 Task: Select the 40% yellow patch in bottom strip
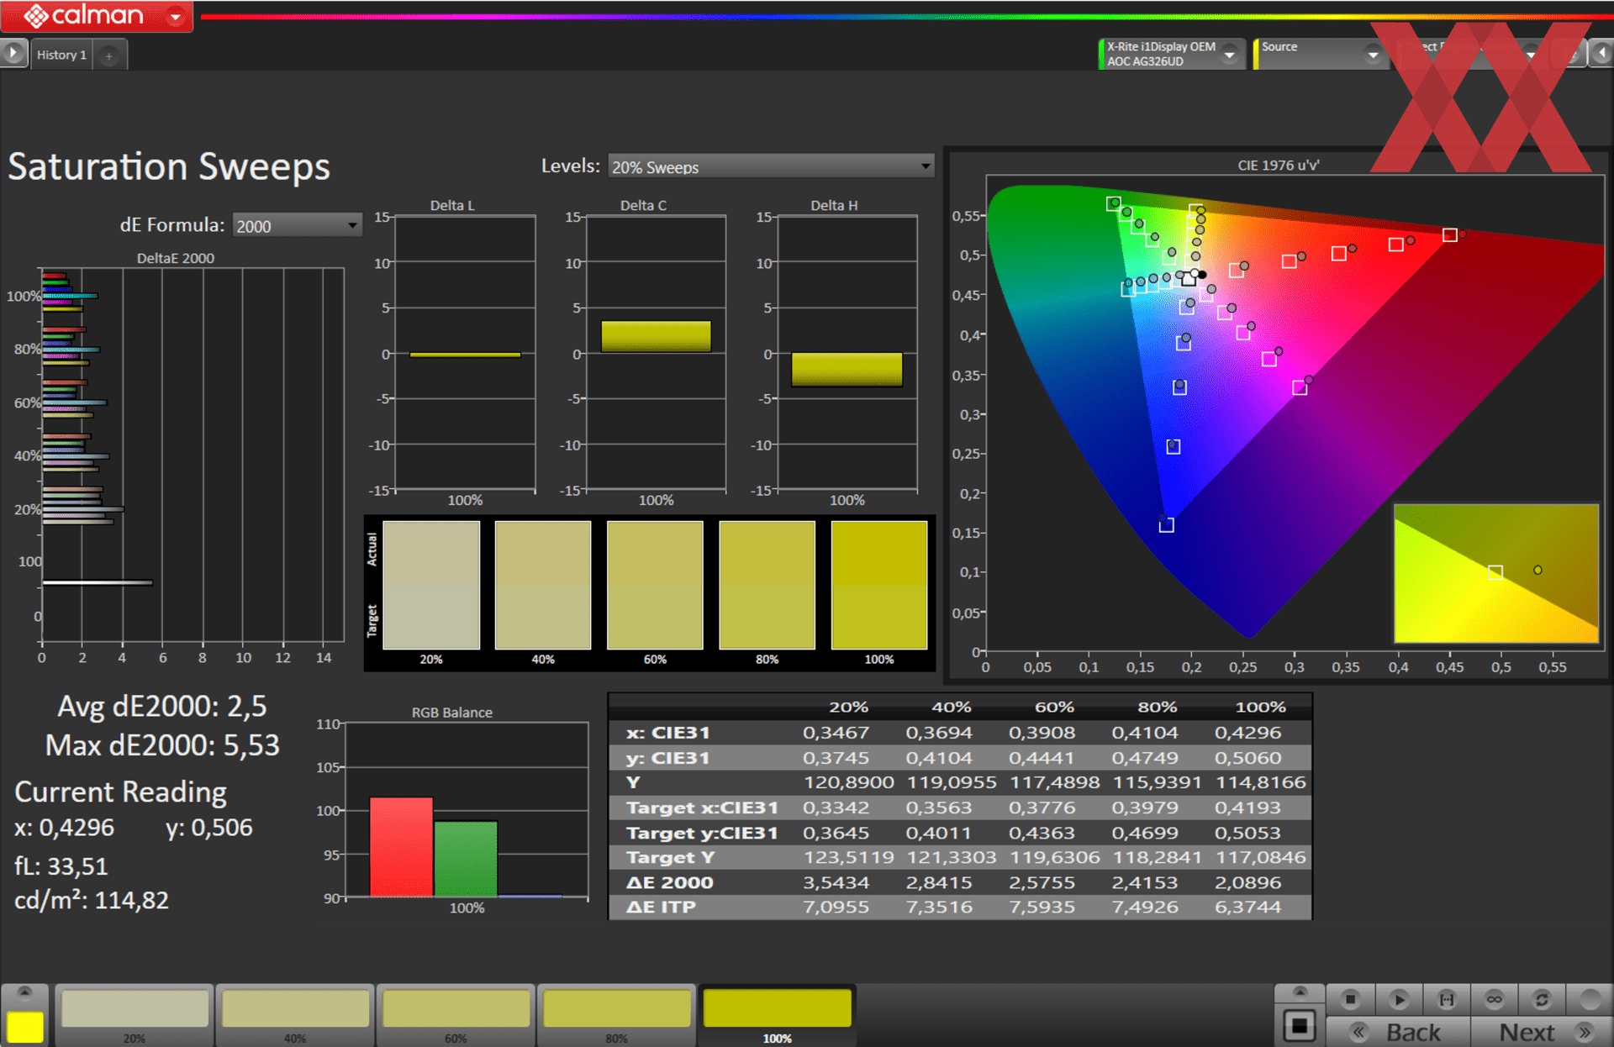point(295,1014)
